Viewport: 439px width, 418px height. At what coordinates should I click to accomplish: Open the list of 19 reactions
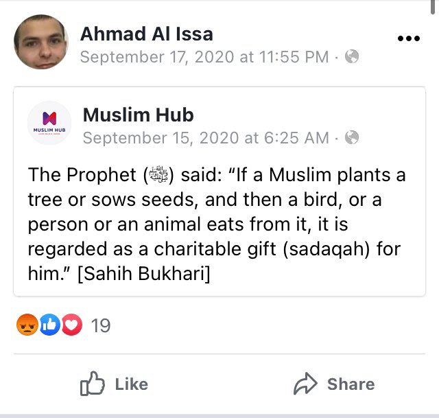click(101, 325)
